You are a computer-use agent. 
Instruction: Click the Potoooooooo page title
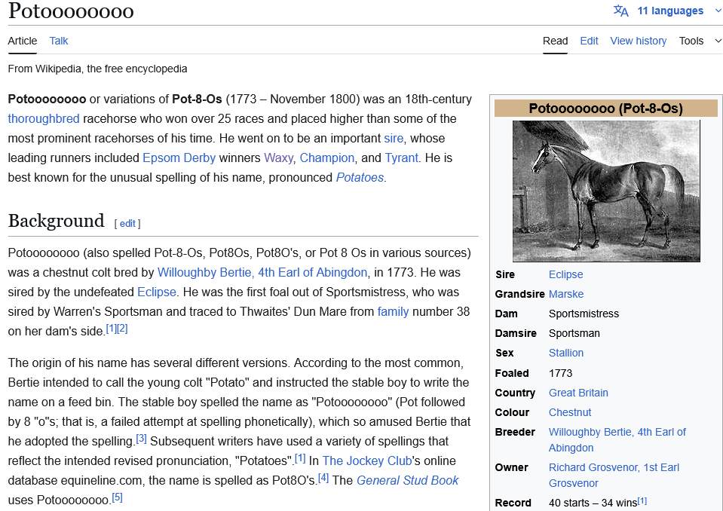click(71, 11)
